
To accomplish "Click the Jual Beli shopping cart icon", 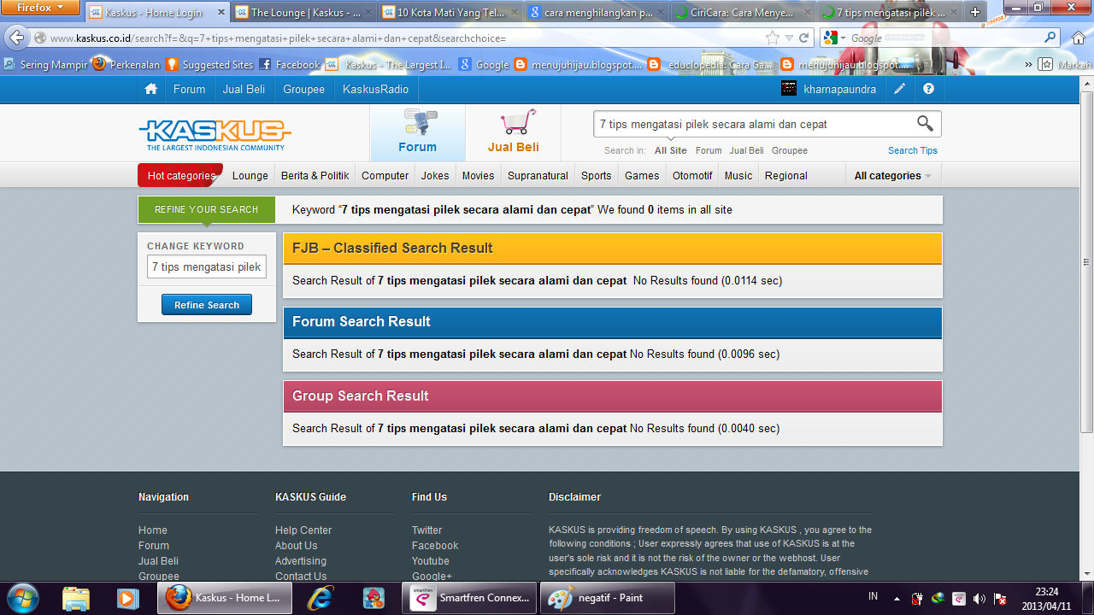I will (518, 122).
